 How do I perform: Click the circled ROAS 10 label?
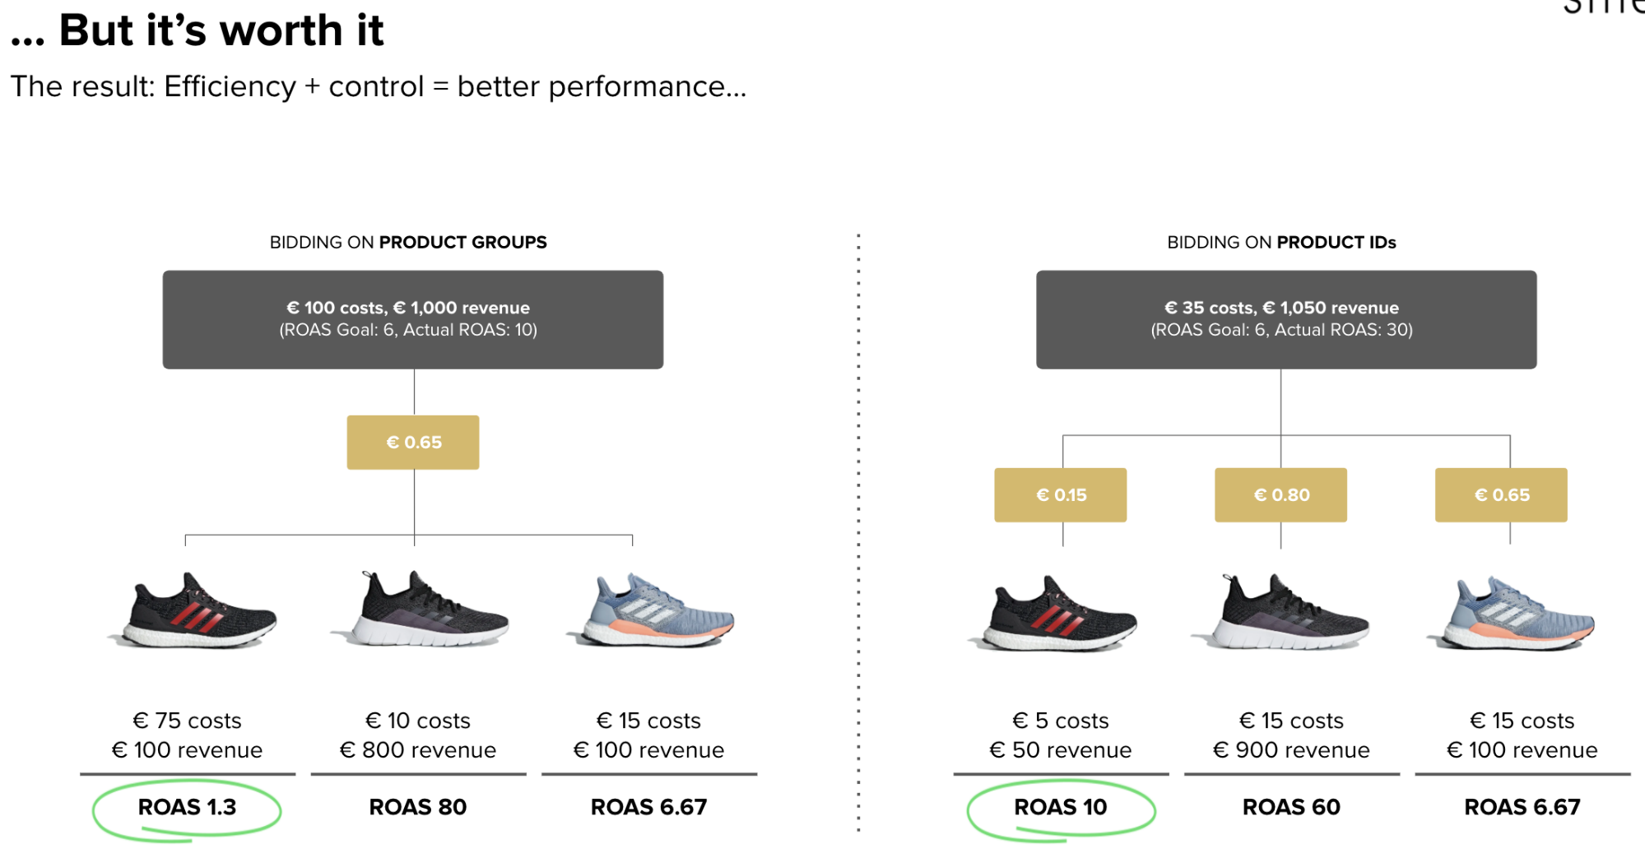1060,808
